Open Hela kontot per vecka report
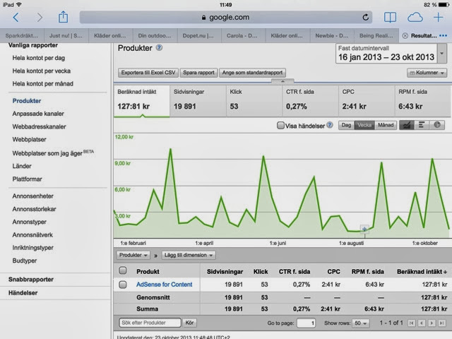Screen dimensions: 452x339 42,71
